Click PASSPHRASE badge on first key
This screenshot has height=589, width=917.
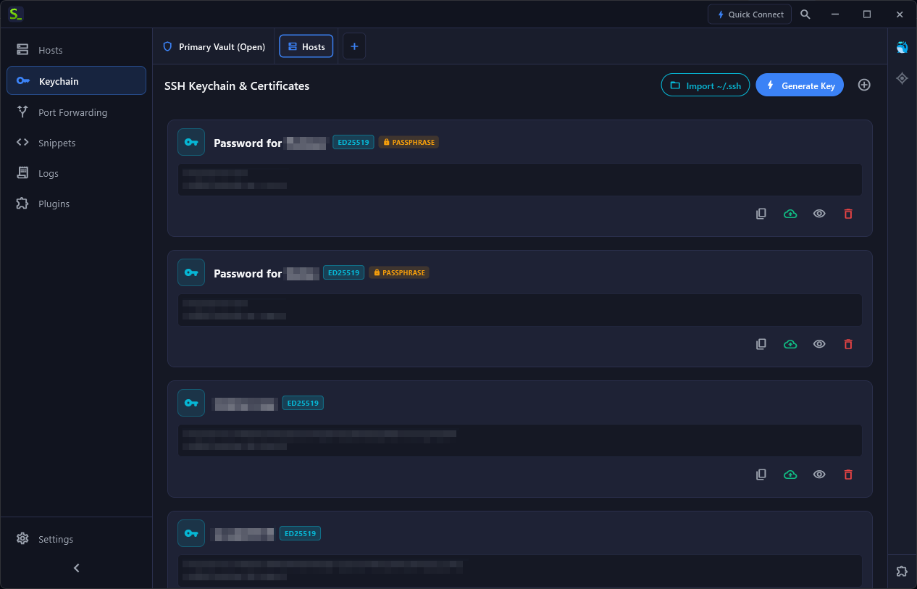(409, 142)
